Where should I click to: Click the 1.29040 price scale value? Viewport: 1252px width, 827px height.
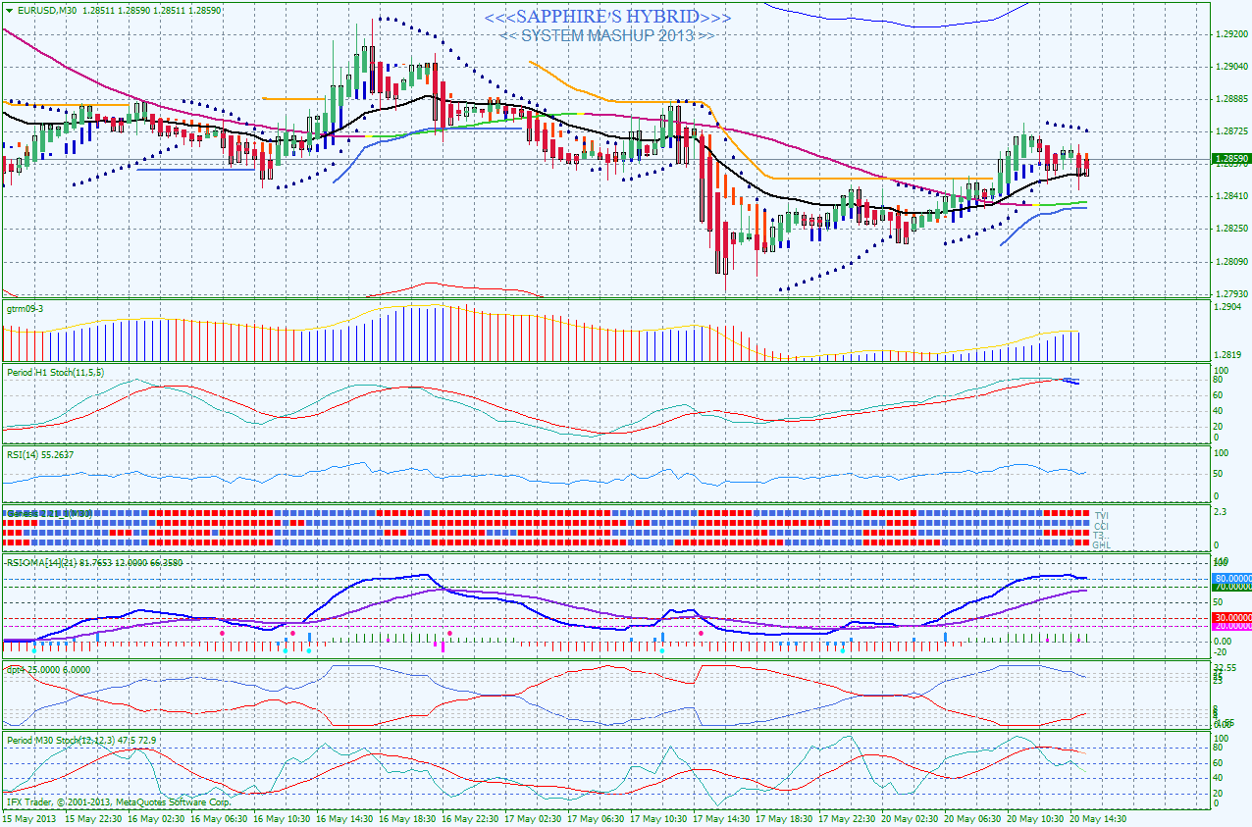1230,67
